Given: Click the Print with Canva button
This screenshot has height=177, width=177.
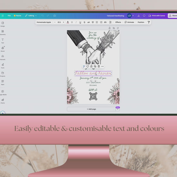Looking at the screenshot, I should 157,16.
